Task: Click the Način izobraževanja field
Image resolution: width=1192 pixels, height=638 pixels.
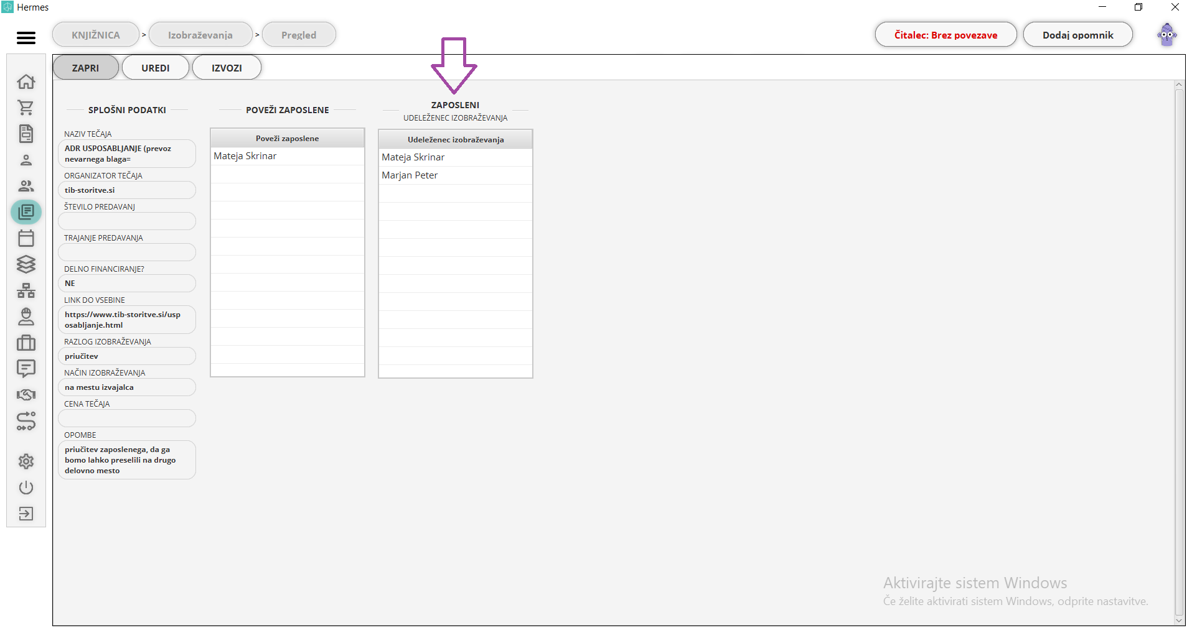Action: click(x=127, y=387)
